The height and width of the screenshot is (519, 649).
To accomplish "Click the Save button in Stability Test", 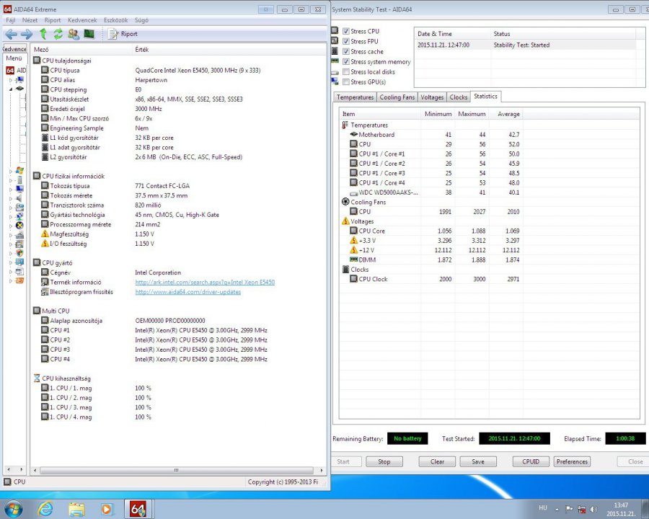I will coord(478,461).
